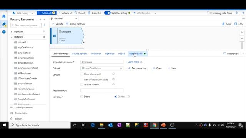Select the empDepDataset entry

pos(26,63)
